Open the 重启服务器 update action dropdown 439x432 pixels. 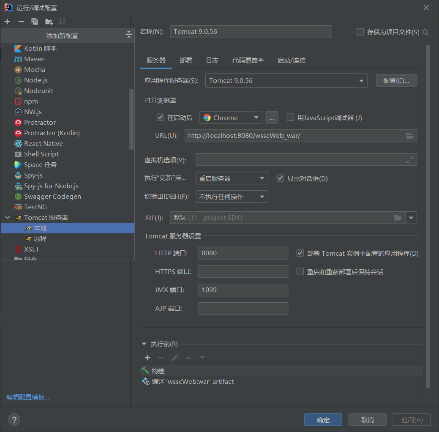[232, 178]
